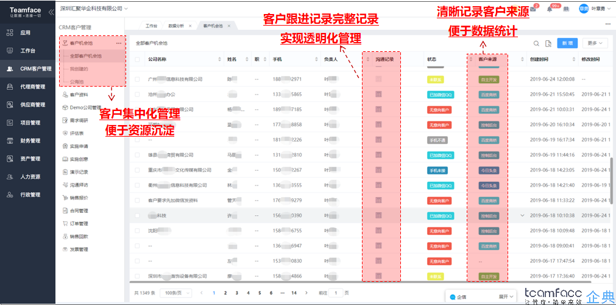616x305 pixels.
Task: Click the horizontal scrollbar below the table
Action: [x=359, y=282]
